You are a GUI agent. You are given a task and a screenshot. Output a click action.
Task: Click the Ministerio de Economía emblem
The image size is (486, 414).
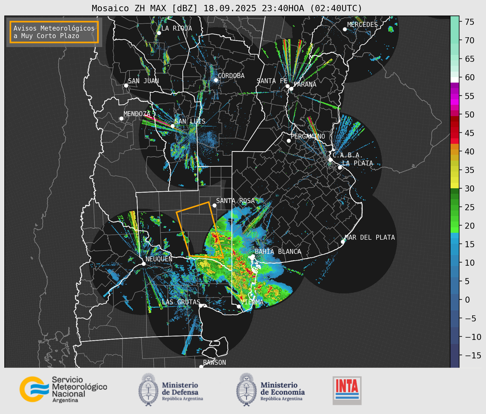246,390
